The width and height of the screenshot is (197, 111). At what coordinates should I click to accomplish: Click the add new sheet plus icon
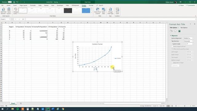point(21,103)
